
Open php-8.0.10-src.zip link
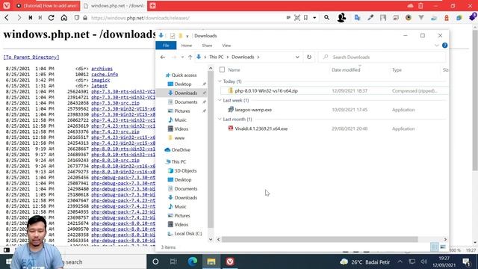click(x=115, y=160)
